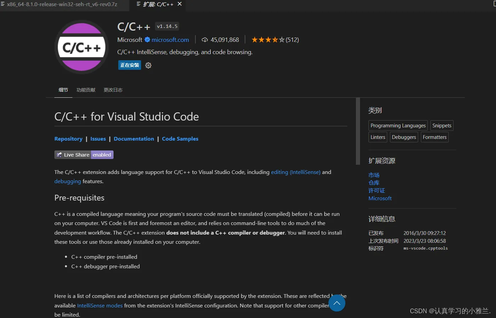
Task: Select the Linters category tag
Action: pos(378,137)
